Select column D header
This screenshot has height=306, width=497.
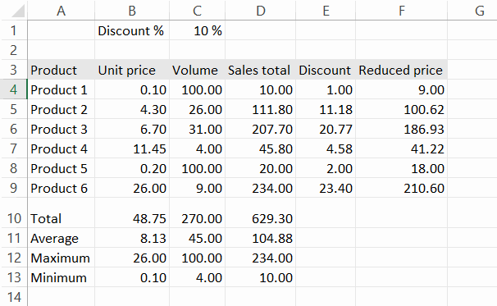[x=260, y=11]
